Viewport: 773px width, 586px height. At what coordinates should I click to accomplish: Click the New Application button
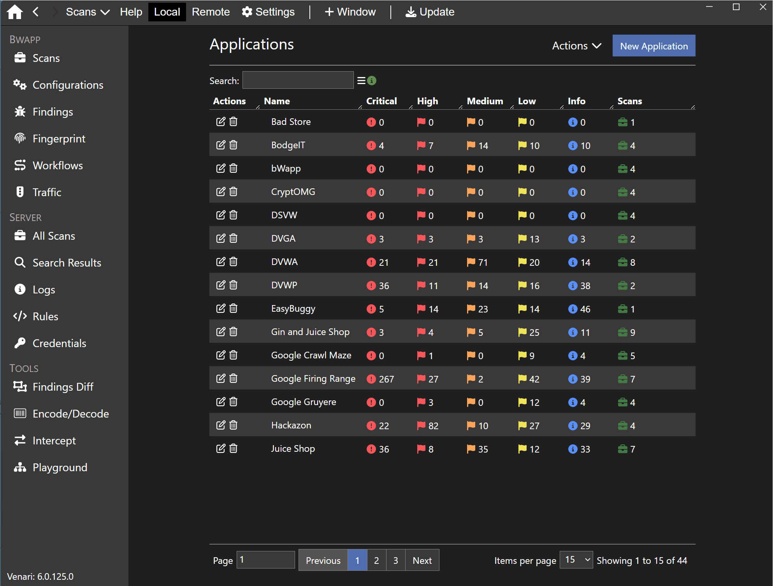tap(654, 46)
